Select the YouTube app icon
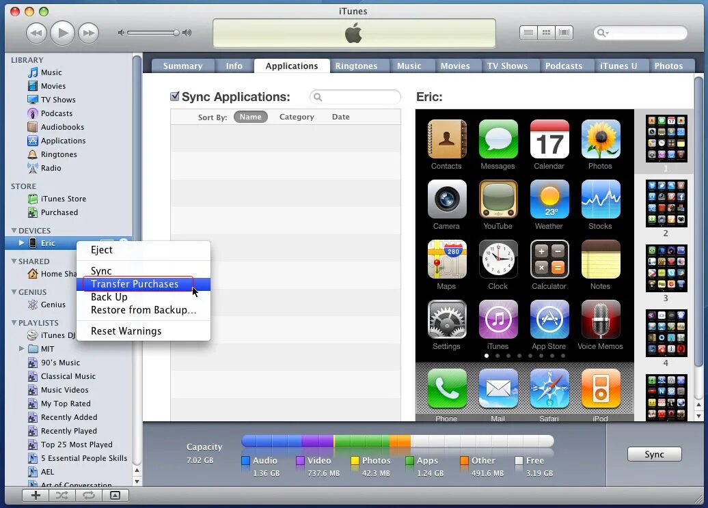This screenshot has height=508, width=708. coord(498,199)
